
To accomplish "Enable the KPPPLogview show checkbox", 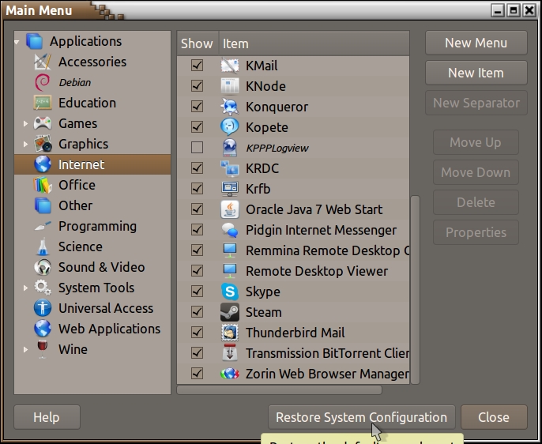I will coord(197,148).
